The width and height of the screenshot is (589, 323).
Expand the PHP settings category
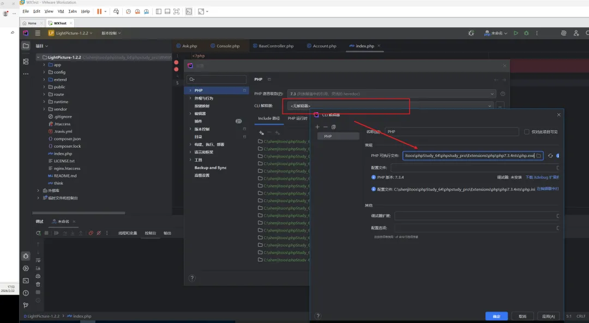click(190, 90)
